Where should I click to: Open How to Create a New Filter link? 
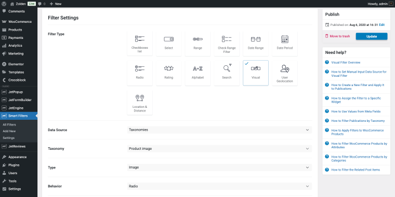358,87
